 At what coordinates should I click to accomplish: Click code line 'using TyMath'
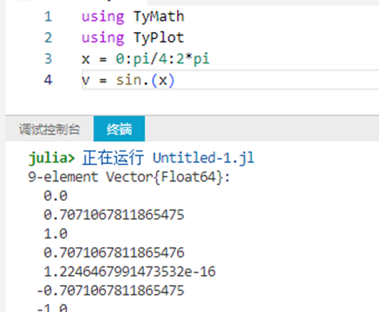(133, 16)
